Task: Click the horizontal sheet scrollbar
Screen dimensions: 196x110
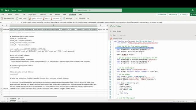Action: click(x=30, y=97)
